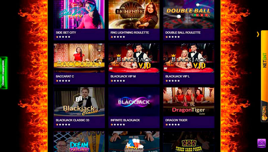Viewport: 268px width, 152px height.
Task: Click star rating under Infinite Blackjack
Action: (118, 125)
